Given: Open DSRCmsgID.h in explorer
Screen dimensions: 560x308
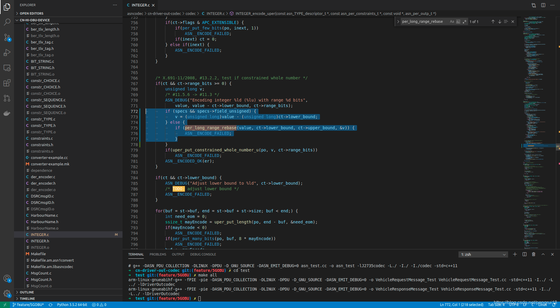Looking at the screenshot, I should point(42,202).
